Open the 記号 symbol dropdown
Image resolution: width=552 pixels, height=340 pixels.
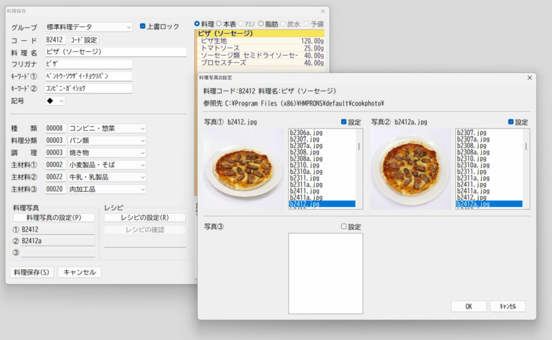pyautogui.click(x=55, y=101)
